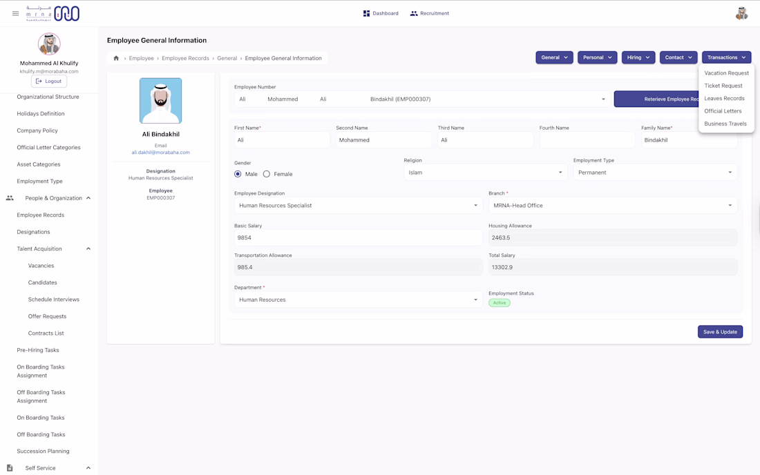
Task: Collapse the Self Service section
Action: 88,468
